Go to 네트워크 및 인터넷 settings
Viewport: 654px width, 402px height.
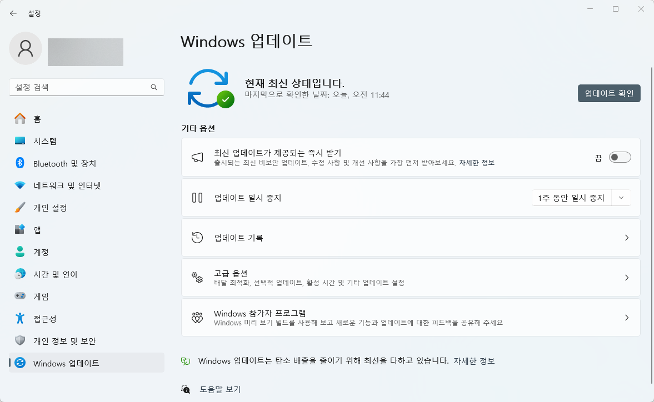[87, 185]
